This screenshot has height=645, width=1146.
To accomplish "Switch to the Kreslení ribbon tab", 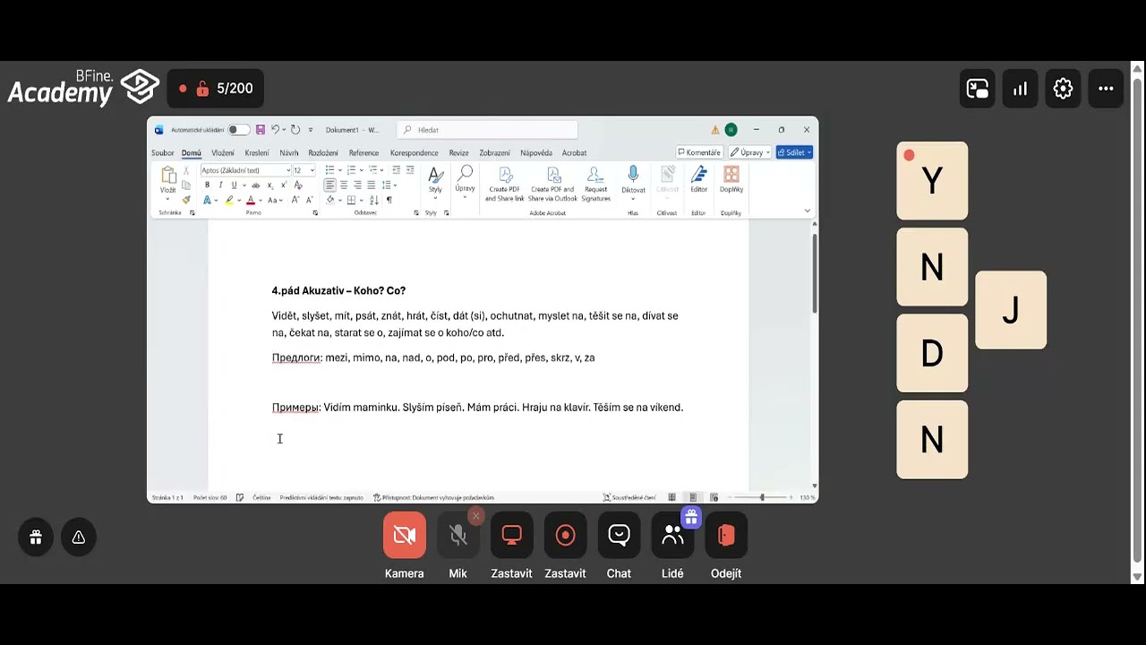I will point(257,153).
